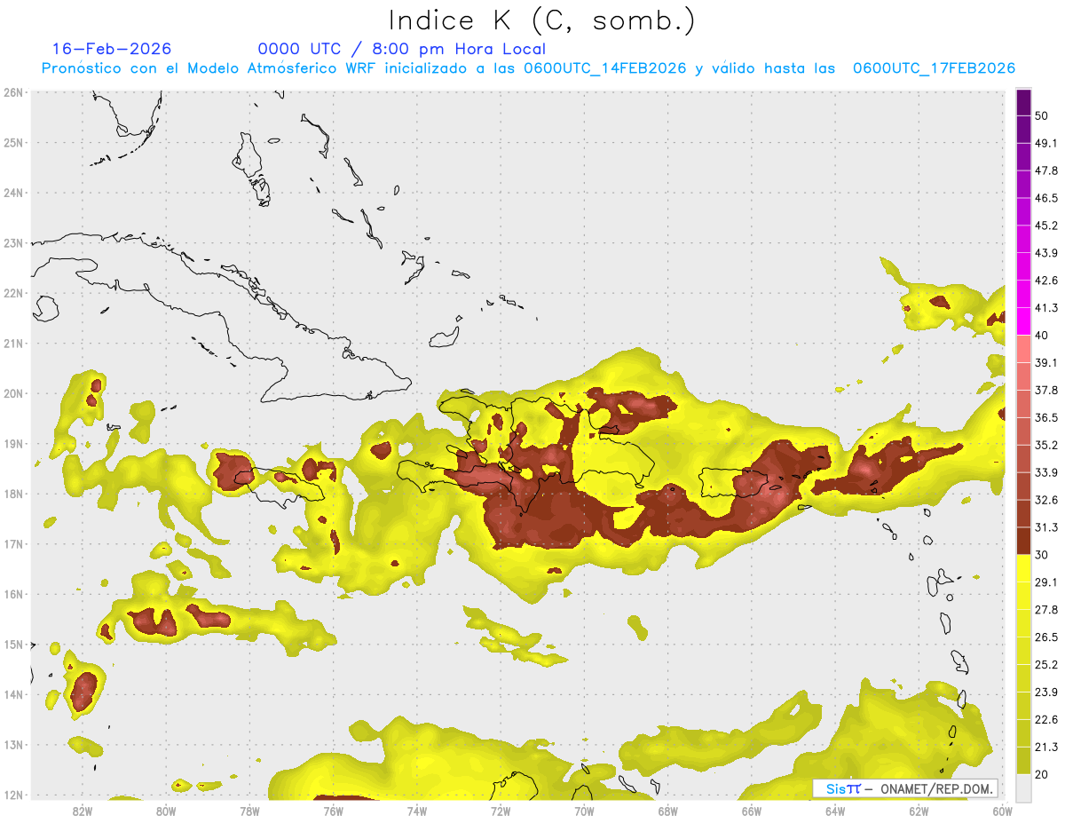Click the "20N" latitude label
Screen dimensions: 1065x823
pos(12,393)
